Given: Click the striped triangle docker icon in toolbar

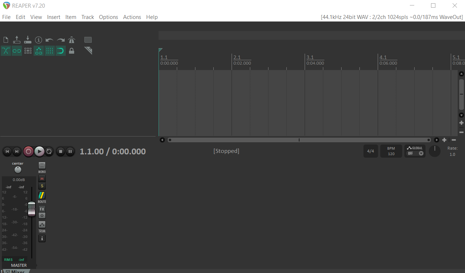Looking at the screenshot, I should 88,50.
